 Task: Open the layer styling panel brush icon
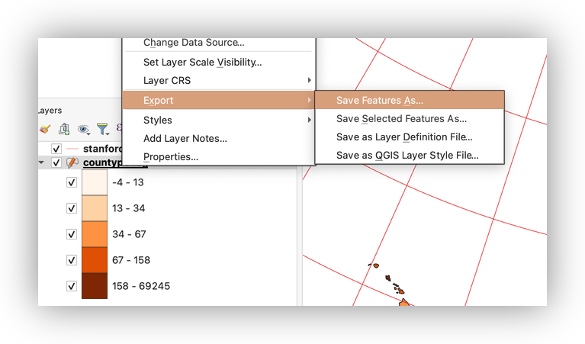(45, 130)
